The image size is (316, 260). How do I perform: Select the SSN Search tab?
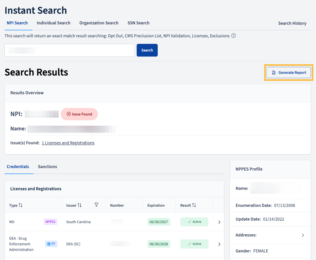tap(139, 23)
